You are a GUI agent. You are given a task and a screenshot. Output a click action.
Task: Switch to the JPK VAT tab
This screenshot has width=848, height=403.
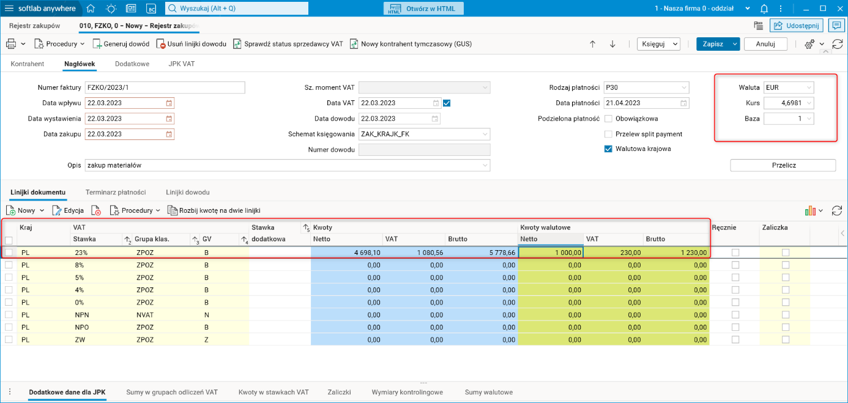pos(182,64)
